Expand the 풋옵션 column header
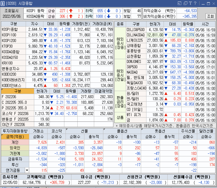217x188 pixels. tap(160, 131)
